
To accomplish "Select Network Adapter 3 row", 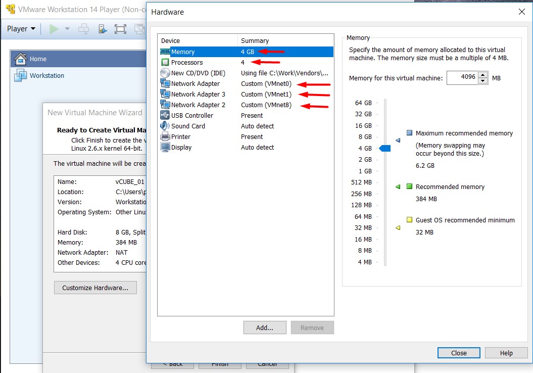I will click(x=246, y=94).
